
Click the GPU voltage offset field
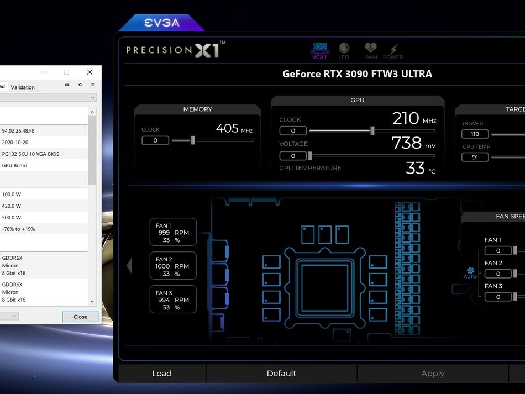click(x=293, y=156)
